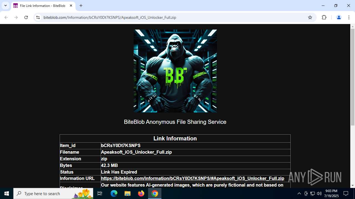Open clock showing 9:03 PM

click(332, 193)
